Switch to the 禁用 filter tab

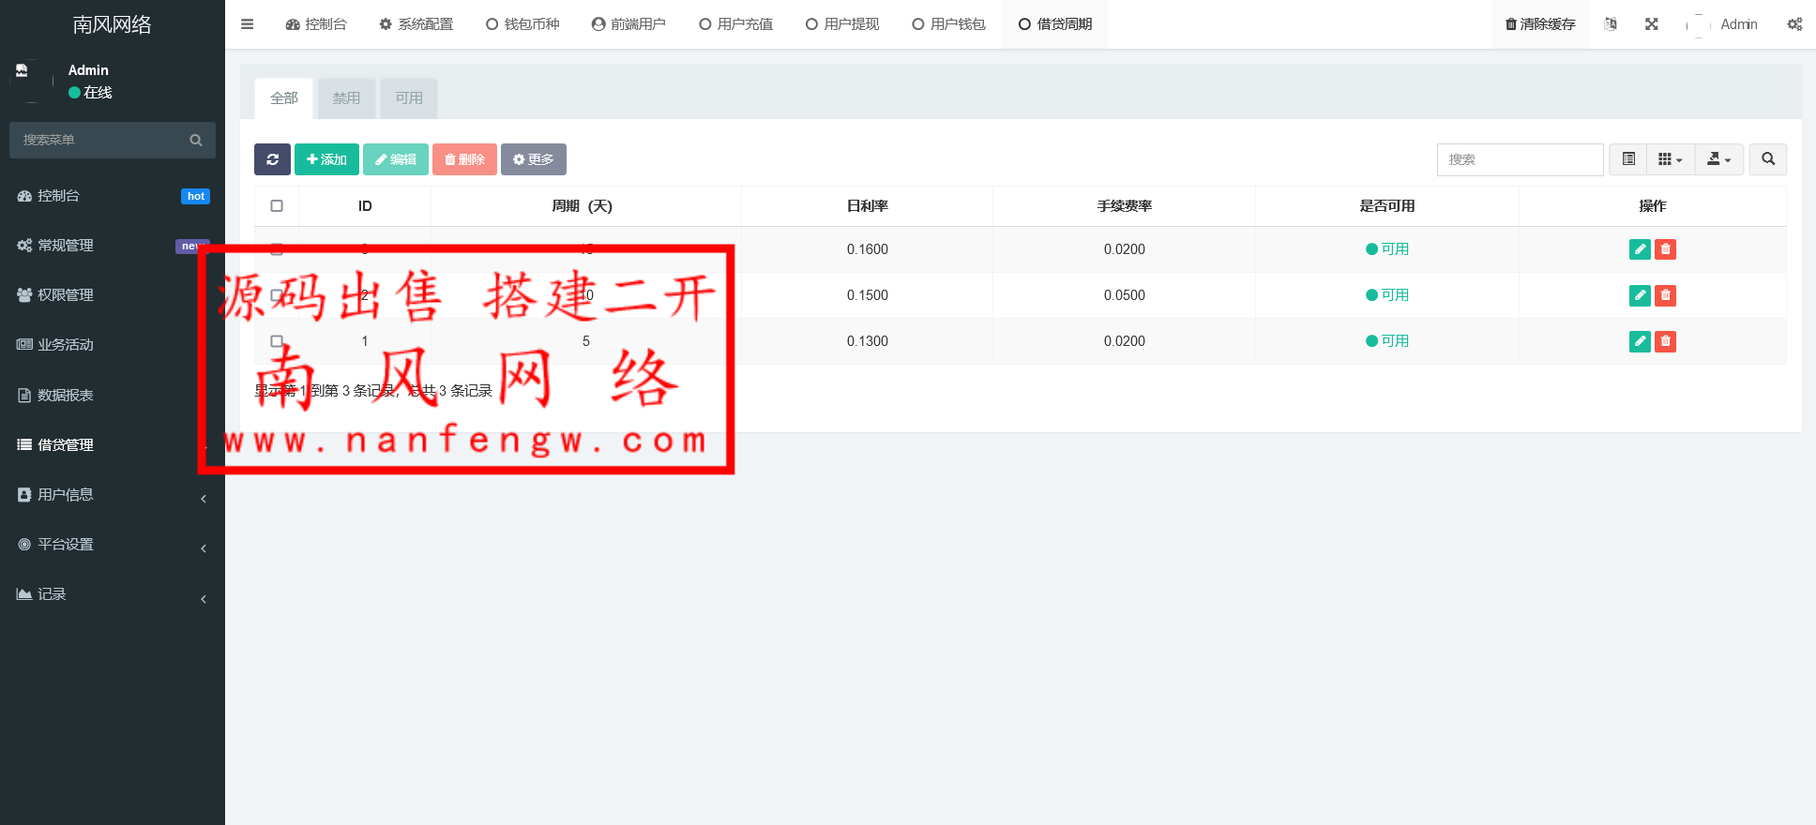(346, 98)
